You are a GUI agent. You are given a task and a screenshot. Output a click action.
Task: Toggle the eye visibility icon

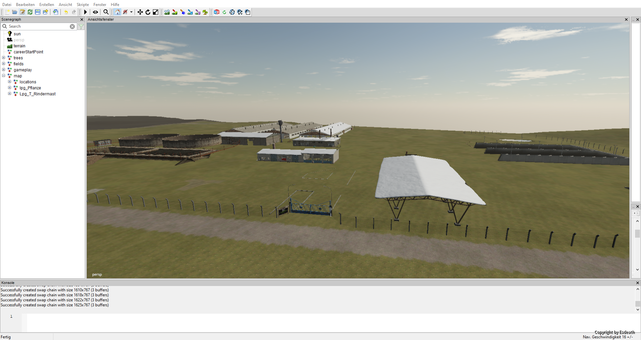[x=95, y=12]
